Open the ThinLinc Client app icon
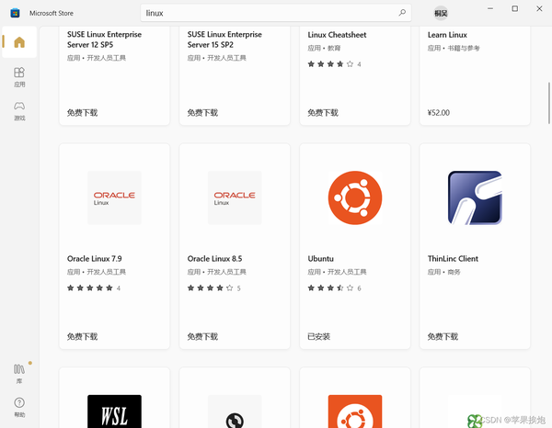Image resolution: width=552 pixels, height=428 pixels. 475,197
